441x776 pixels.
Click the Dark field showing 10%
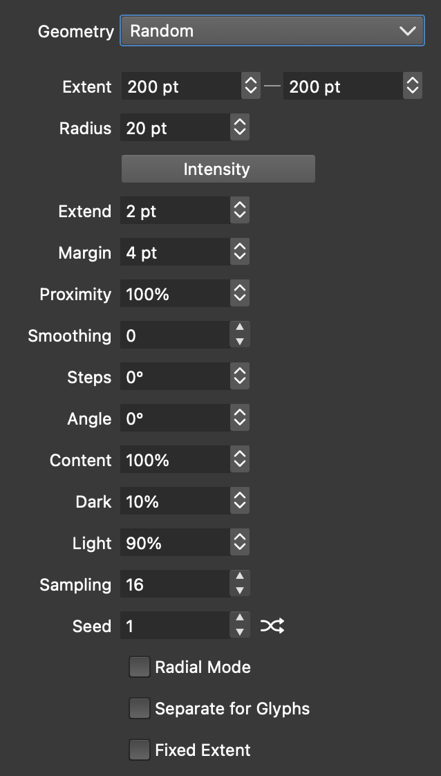click(x=176, y=501)
